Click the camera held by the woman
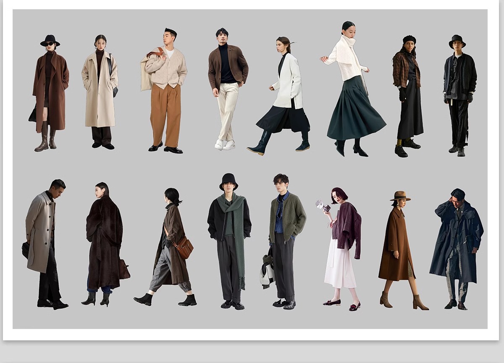The height and width of the screenshot is (363, 504). [x=323, y=206]
